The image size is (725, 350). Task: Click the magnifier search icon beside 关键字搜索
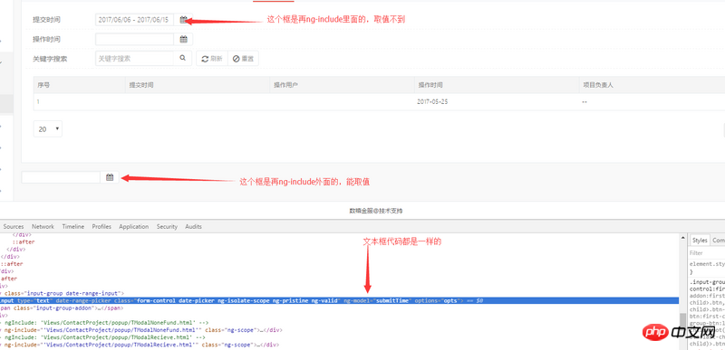pyautogui.click(x=183, y=58)
